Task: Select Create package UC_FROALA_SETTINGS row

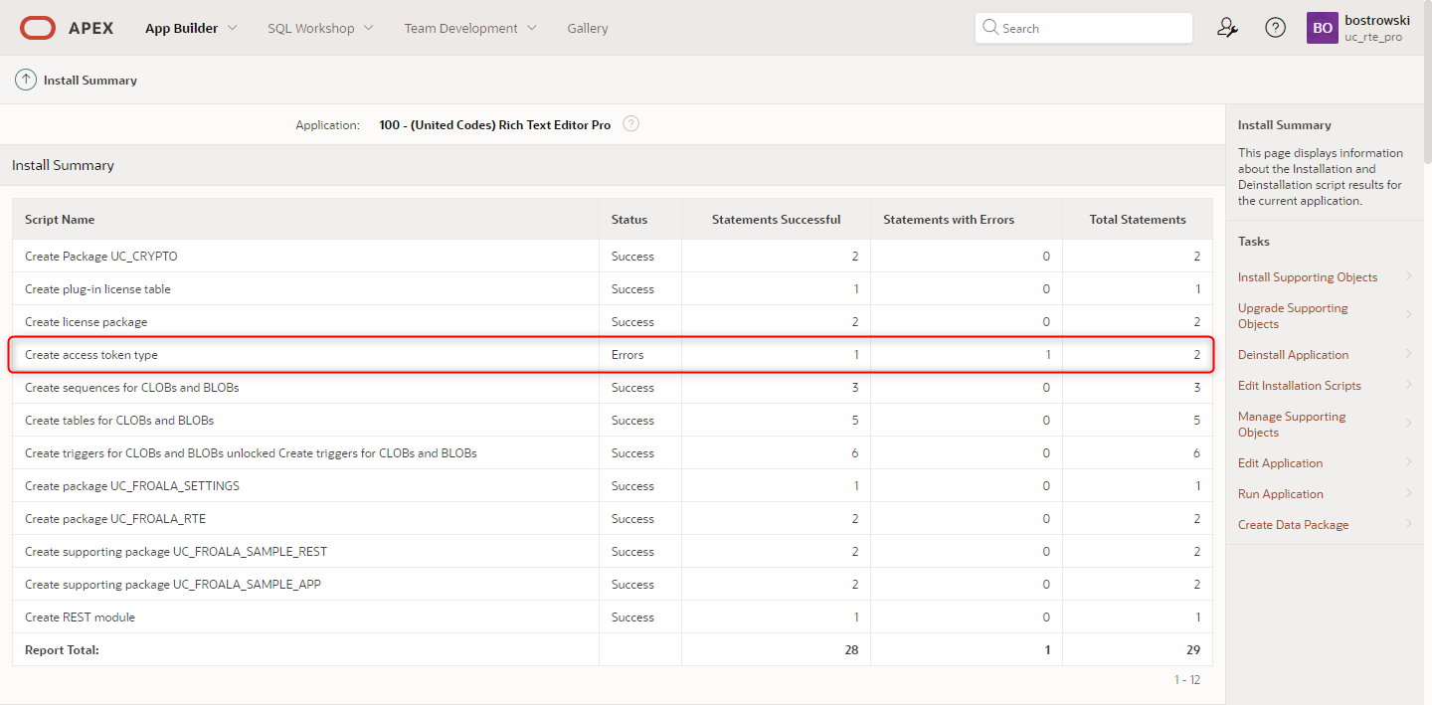Action: click(x=132, y=486)
